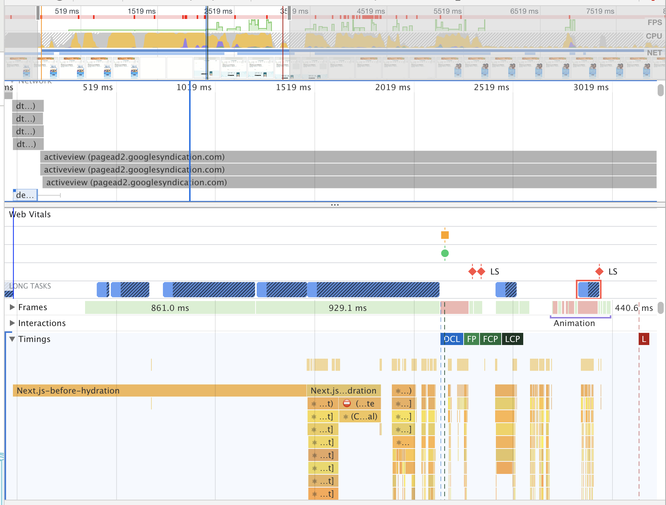The image size is (666, 505).
Task: Select the red-outlined long task bar
Action: (x=589, y=290)
